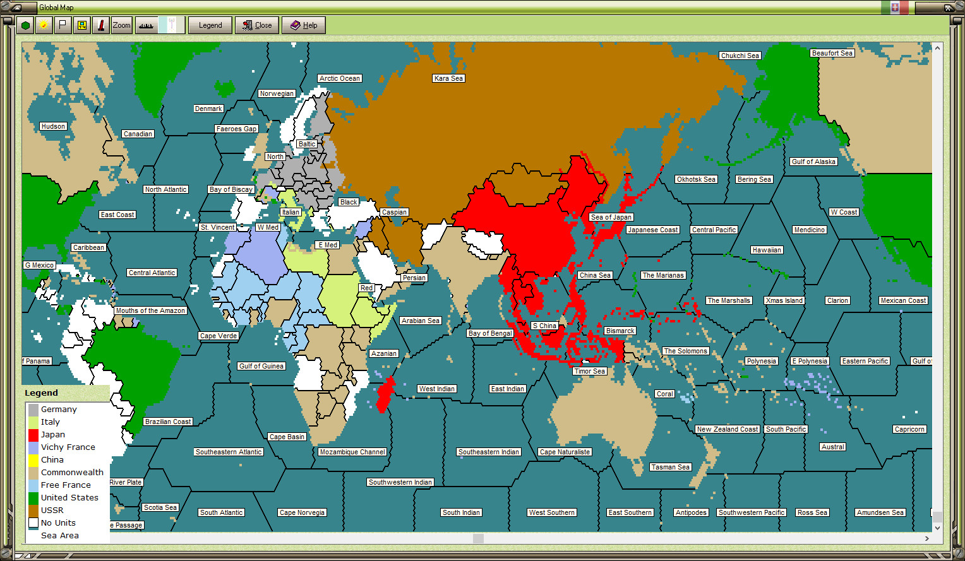Viewport: 965px width, 561px height.
Task: Click the Bay of Bengal label
Action: click(490, 333)
